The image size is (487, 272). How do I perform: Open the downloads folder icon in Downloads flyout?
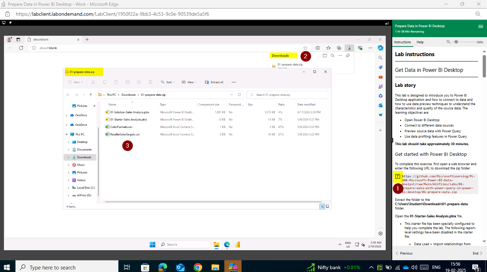pos(325,55)
